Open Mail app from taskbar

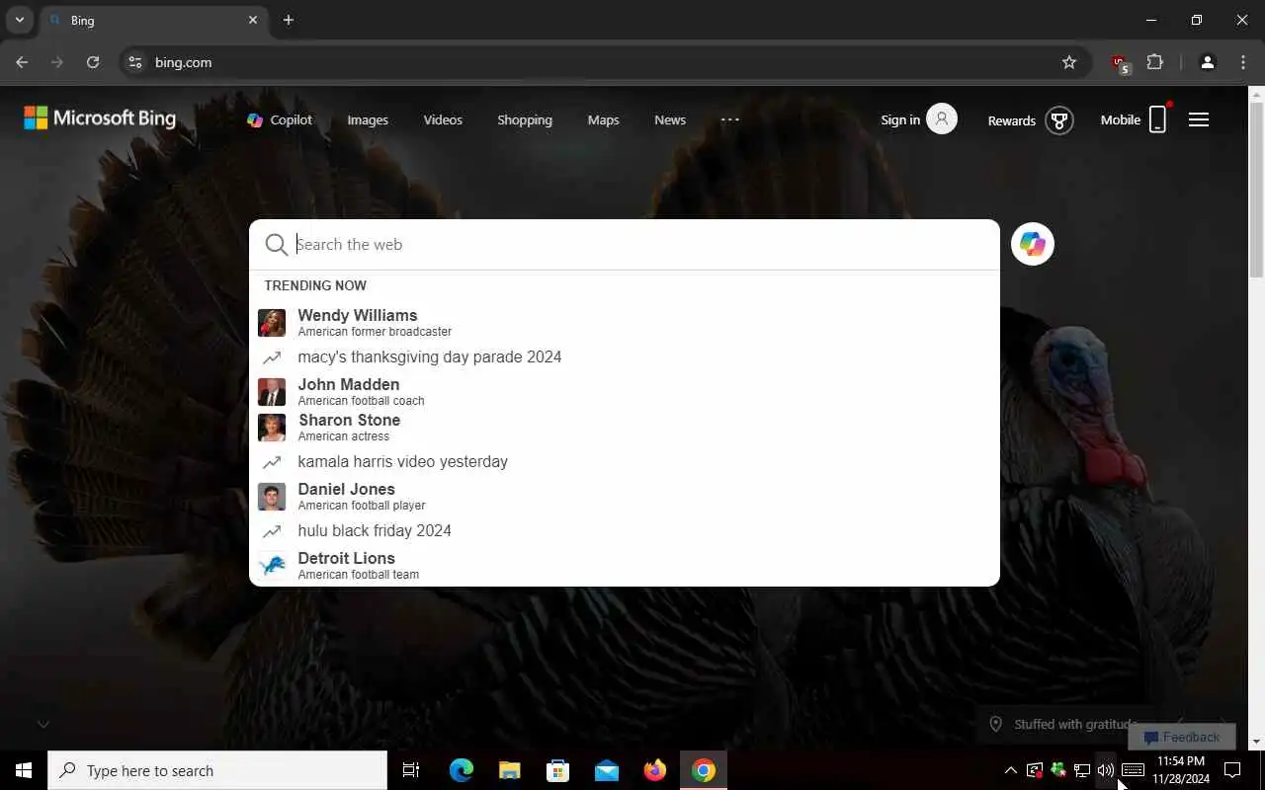point(607,770)
